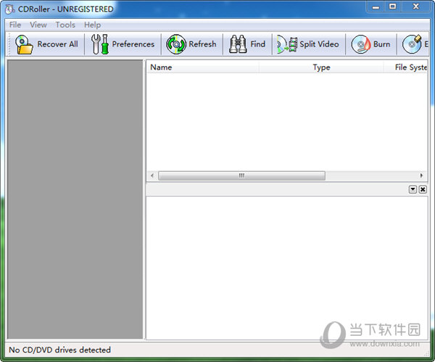This screenshot has width=435, height=362.
Task: Open the lower panel's dropdown arrow
Action: click(x=413, y=189)
